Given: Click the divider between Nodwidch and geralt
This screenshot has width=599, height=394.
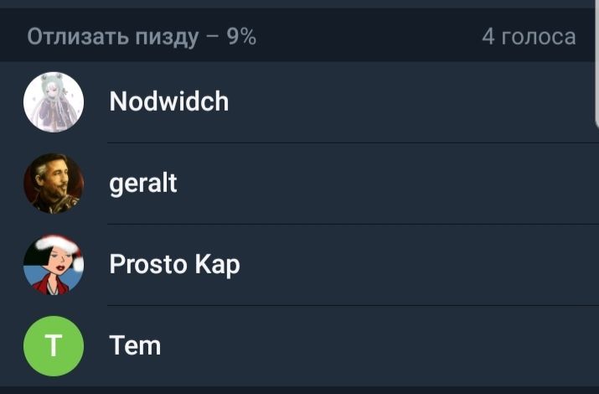Looking at the screenshot, I should pos(352,143).
